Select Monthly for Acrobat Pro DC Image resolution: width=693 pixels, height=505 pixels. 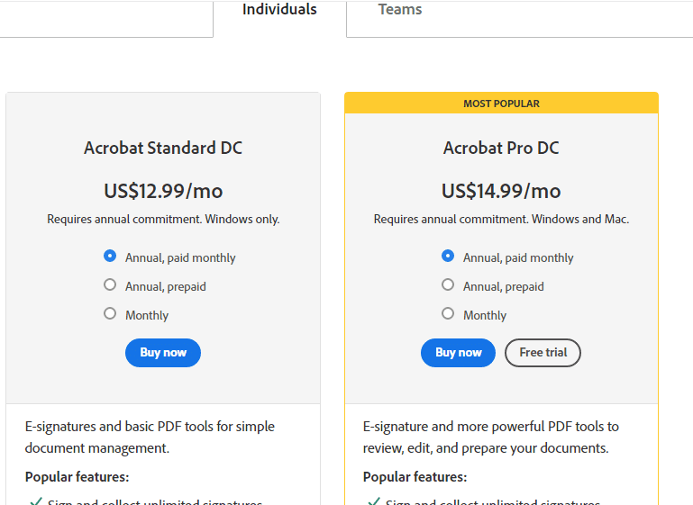pyautogui.click(x=448, y=313)
